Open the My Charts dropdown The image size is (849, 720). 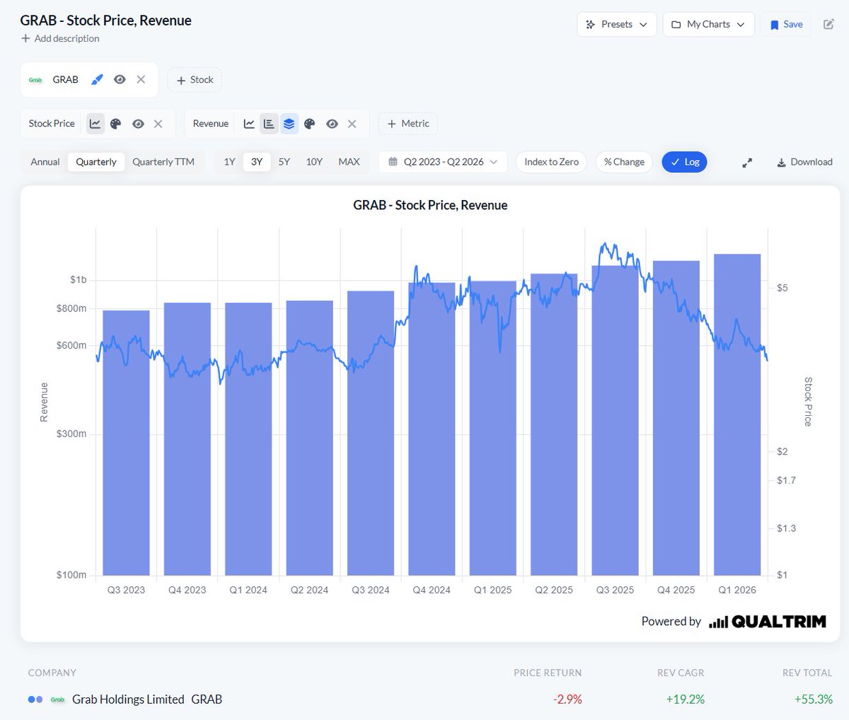pyautogui.click(x=708, y=24)
